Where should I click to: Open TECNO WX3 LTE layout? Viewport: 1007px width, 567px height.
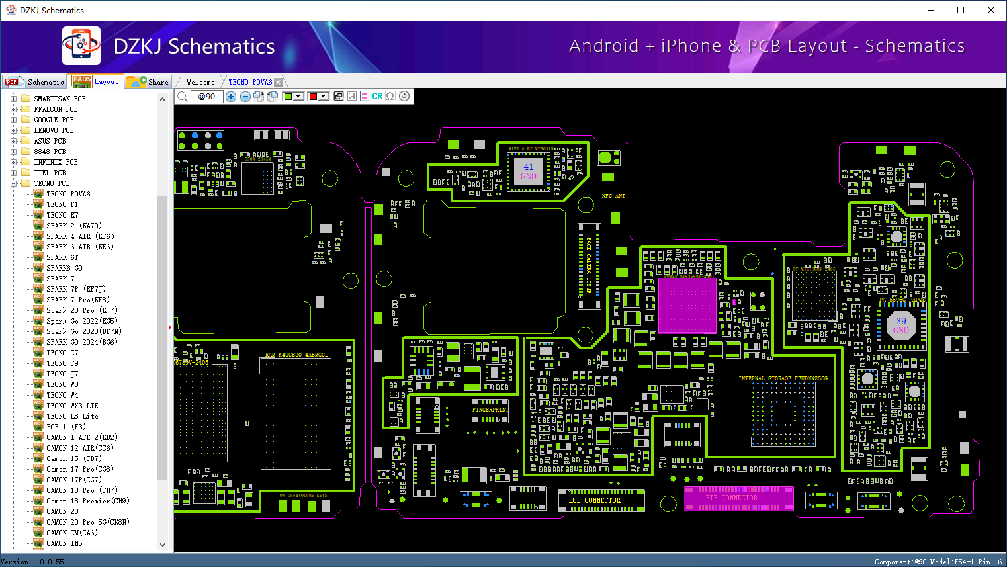click(72, 406)
